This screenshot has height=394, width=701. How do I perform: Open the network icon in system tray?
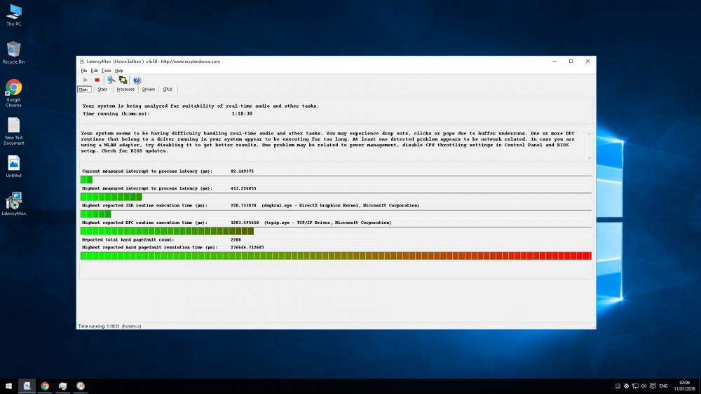(x=635, y=386)
